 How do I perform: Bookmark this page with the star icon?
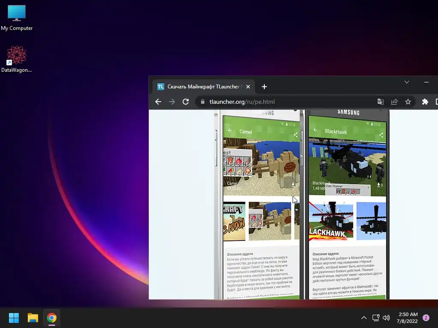point(408,102)
